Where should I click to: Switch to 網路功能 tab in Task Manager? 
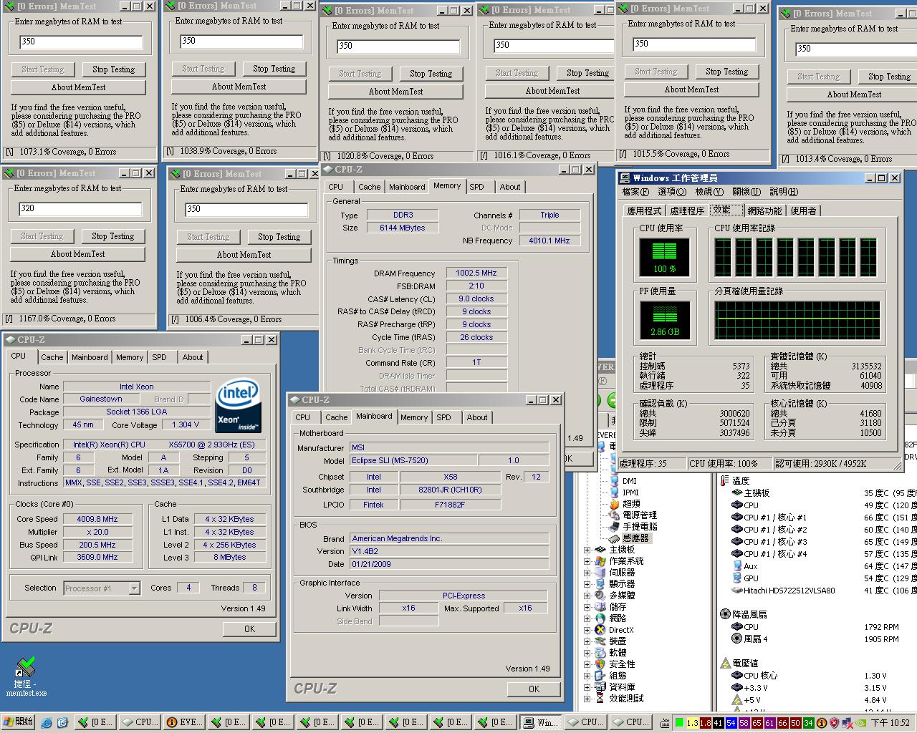[x=764, y=210]
